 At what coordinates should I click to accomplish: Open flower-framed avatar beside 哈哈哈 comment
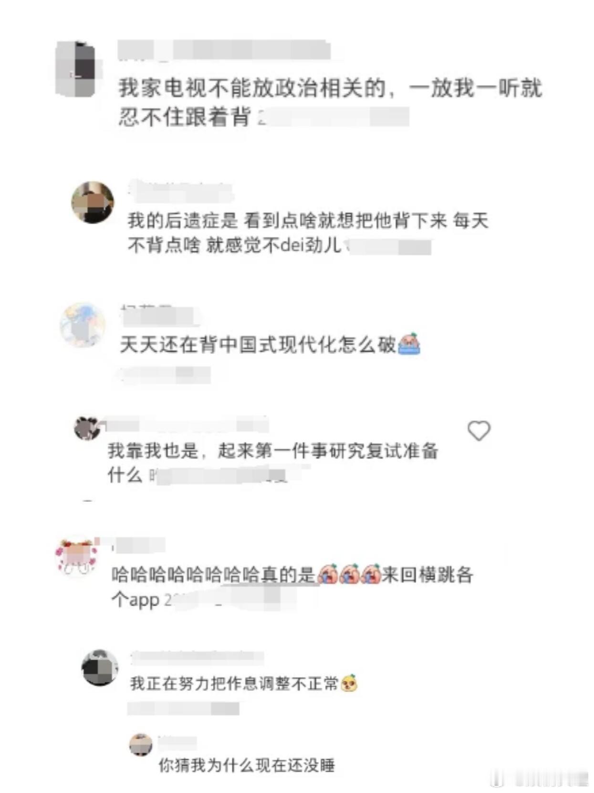tap(77, 557)
